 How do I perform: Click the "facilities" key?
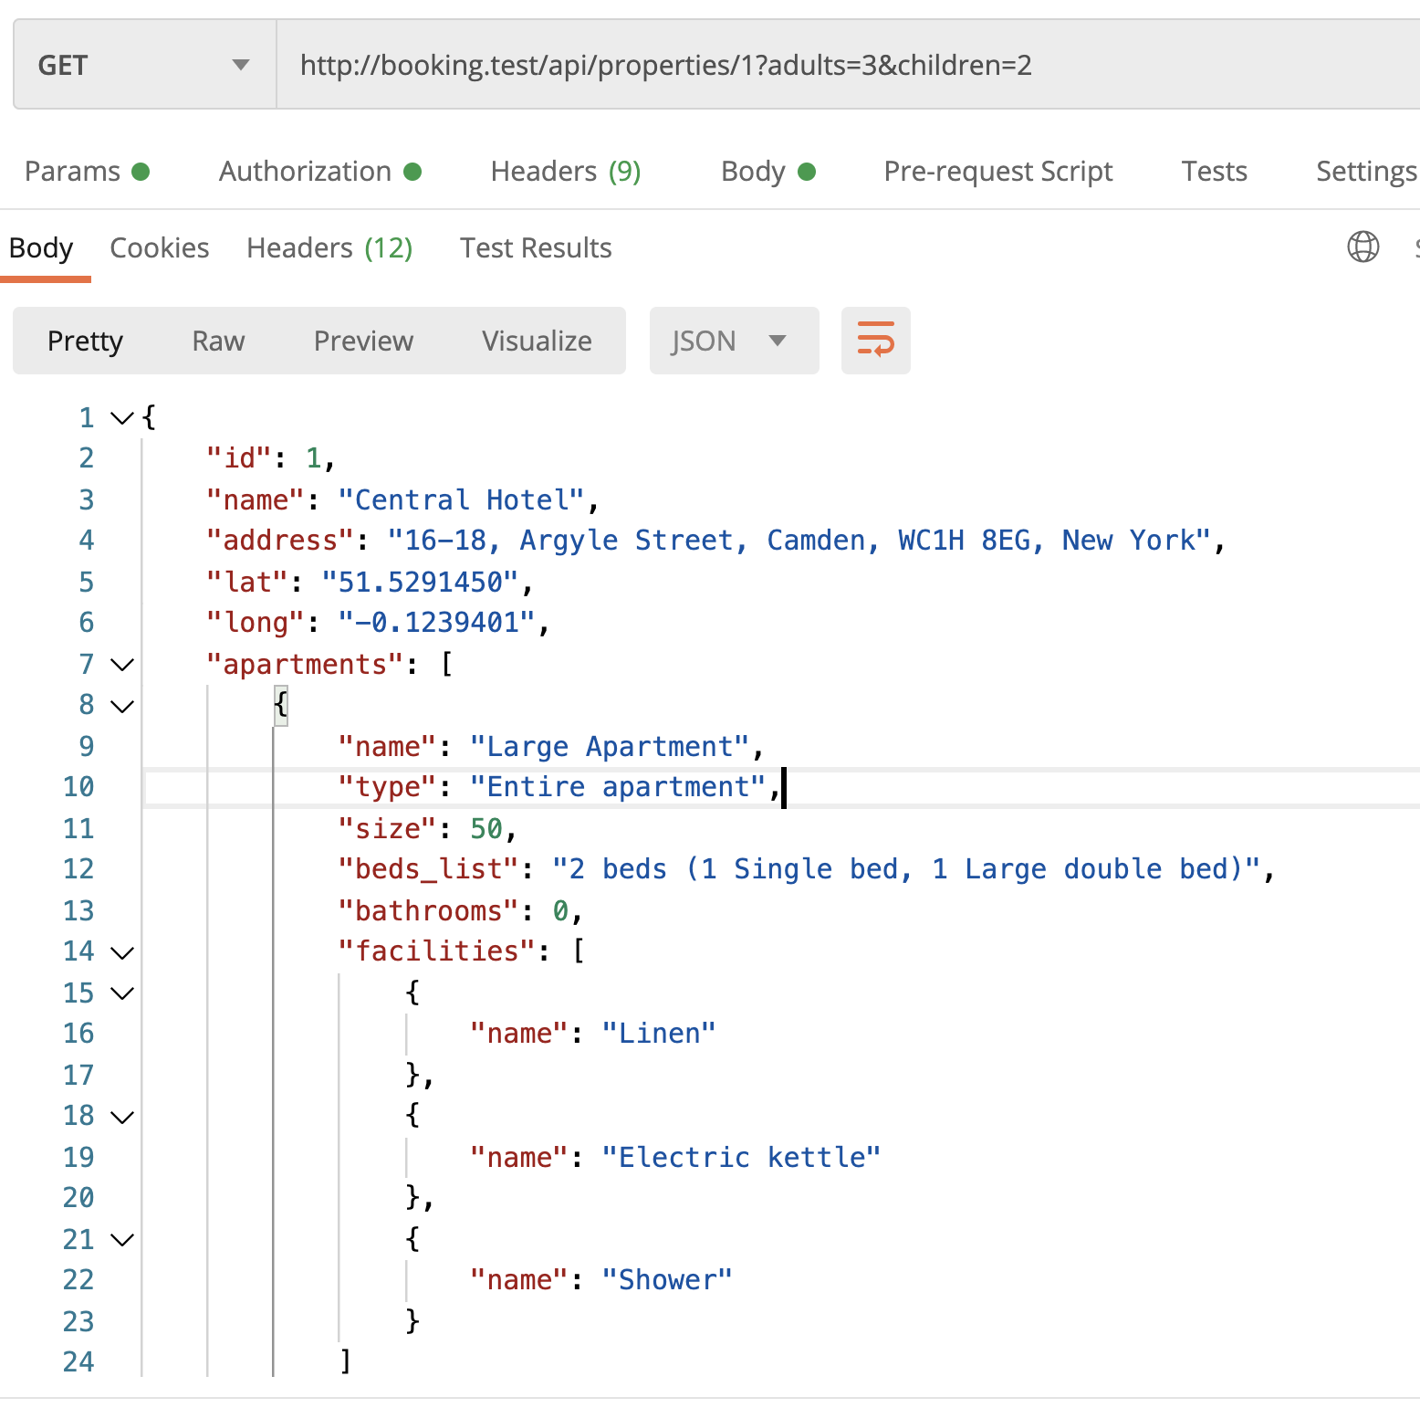436,951
